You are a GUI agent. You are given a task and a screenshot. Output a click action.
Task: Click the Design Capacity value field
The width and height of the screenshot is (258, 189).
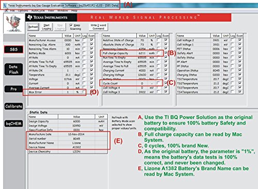[x=76, y=121]
